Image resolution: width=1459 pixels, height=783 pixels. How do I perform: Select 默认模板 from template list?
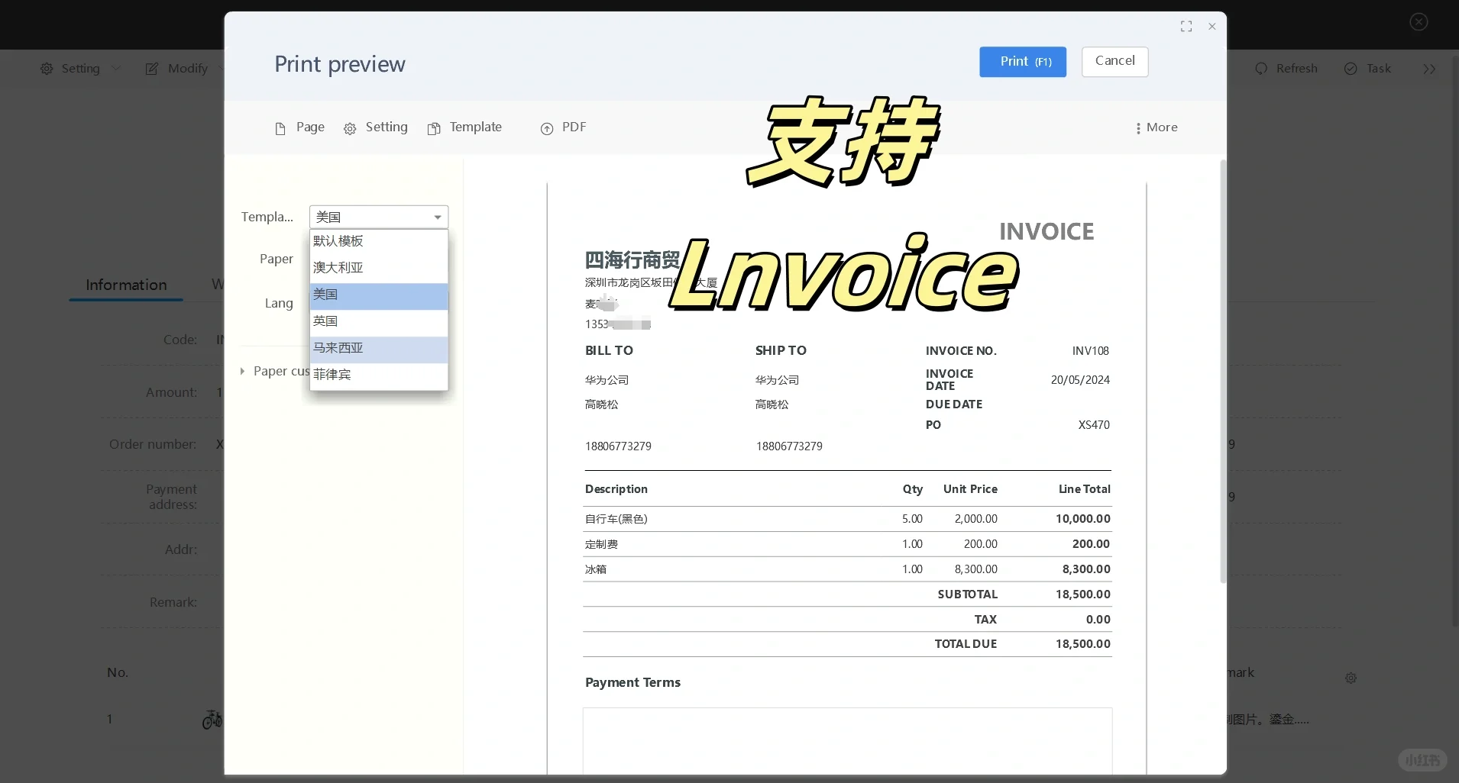click(379, 241)
